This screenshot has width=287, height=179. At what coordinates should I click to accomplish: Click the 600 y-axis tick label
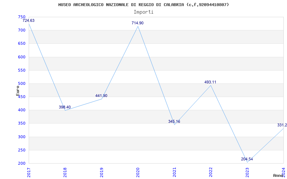[x=22, y=57]
